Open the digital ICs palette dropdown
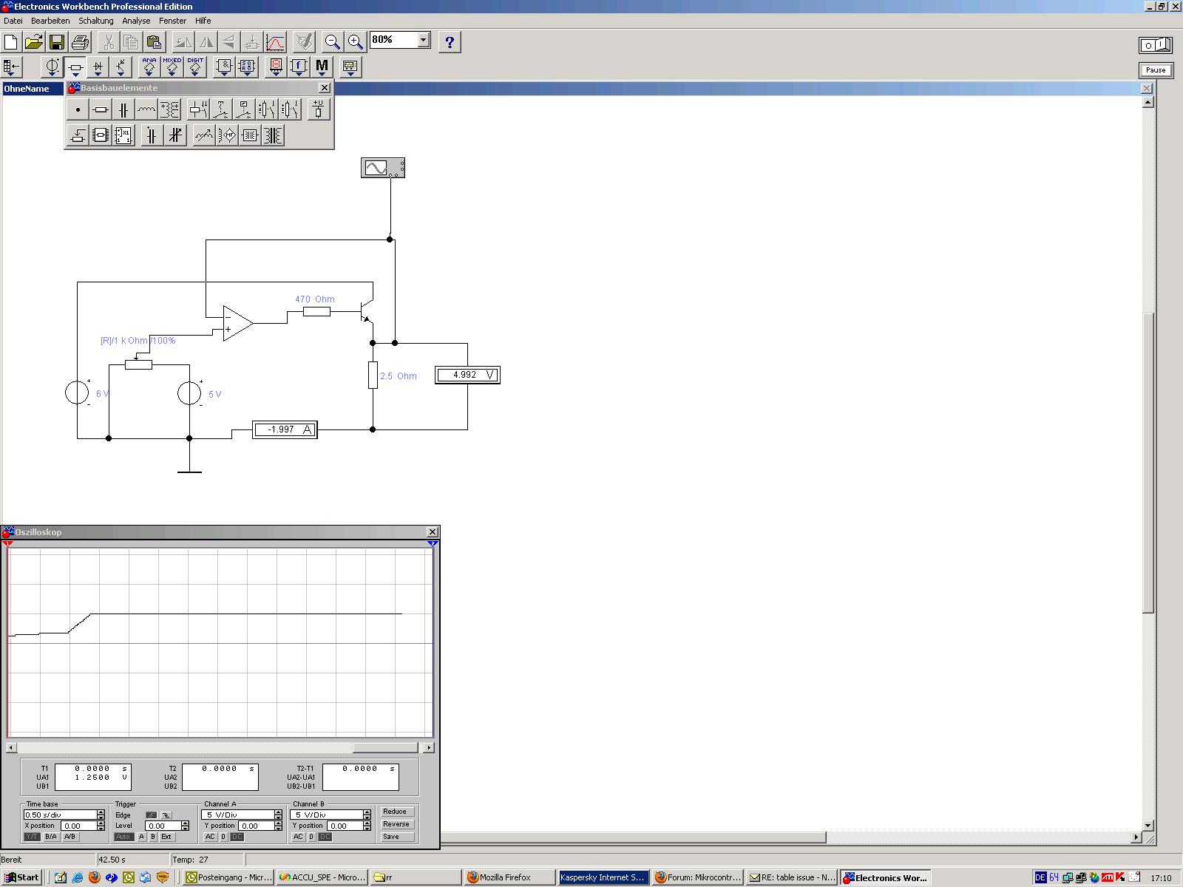Screen dimensions: 1183x887 coord(195,67)
